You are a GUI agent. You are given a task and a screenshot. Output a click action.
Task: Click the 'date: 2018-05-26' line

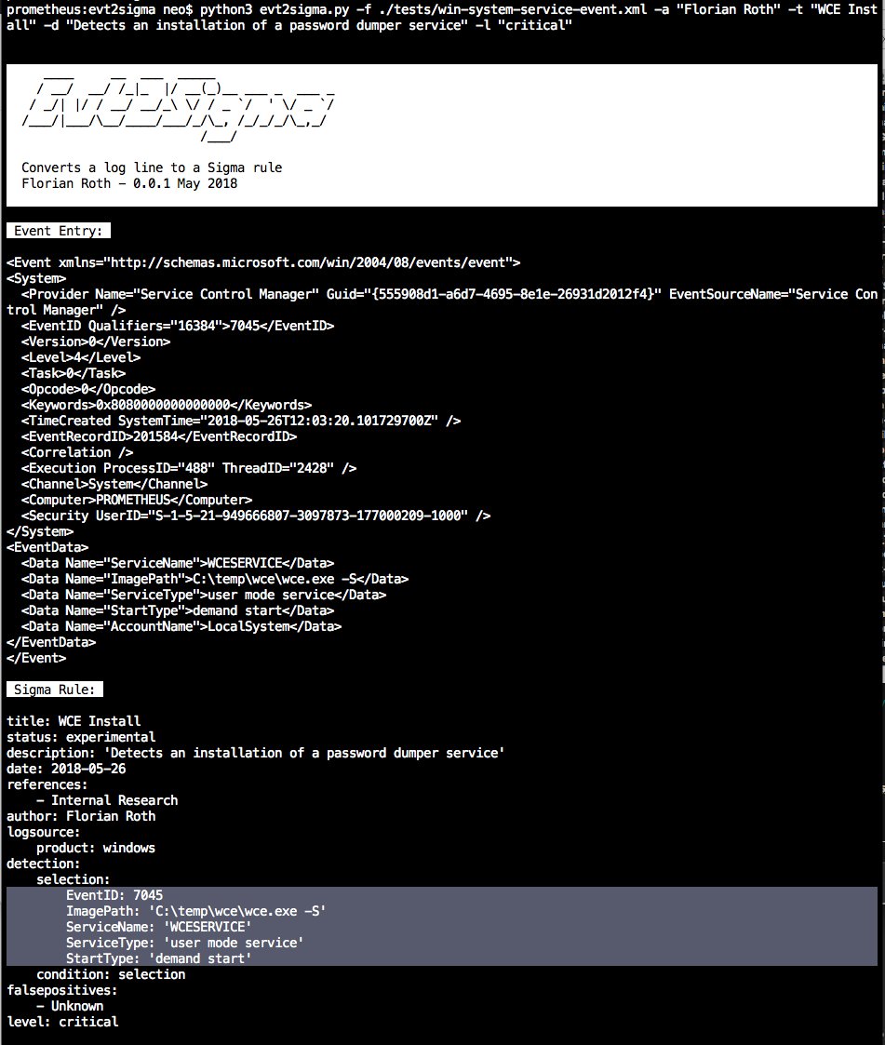click(66, 769)
